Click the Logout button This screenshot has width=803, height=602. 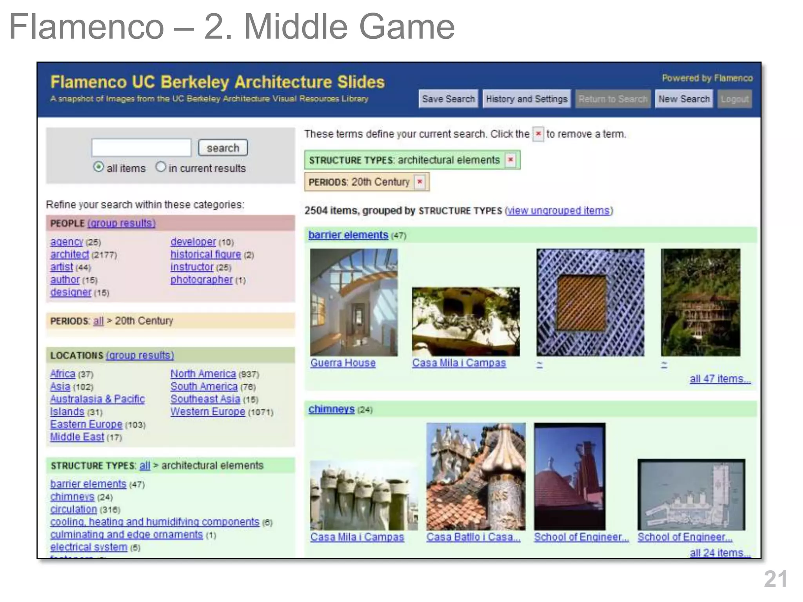pyautogui.click(x=734, y=99)
